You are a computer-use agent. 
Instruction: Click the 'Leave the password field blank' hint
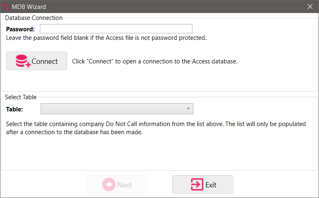tap(106, 38)
